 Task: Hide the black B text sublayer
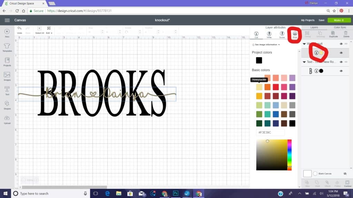341,71
